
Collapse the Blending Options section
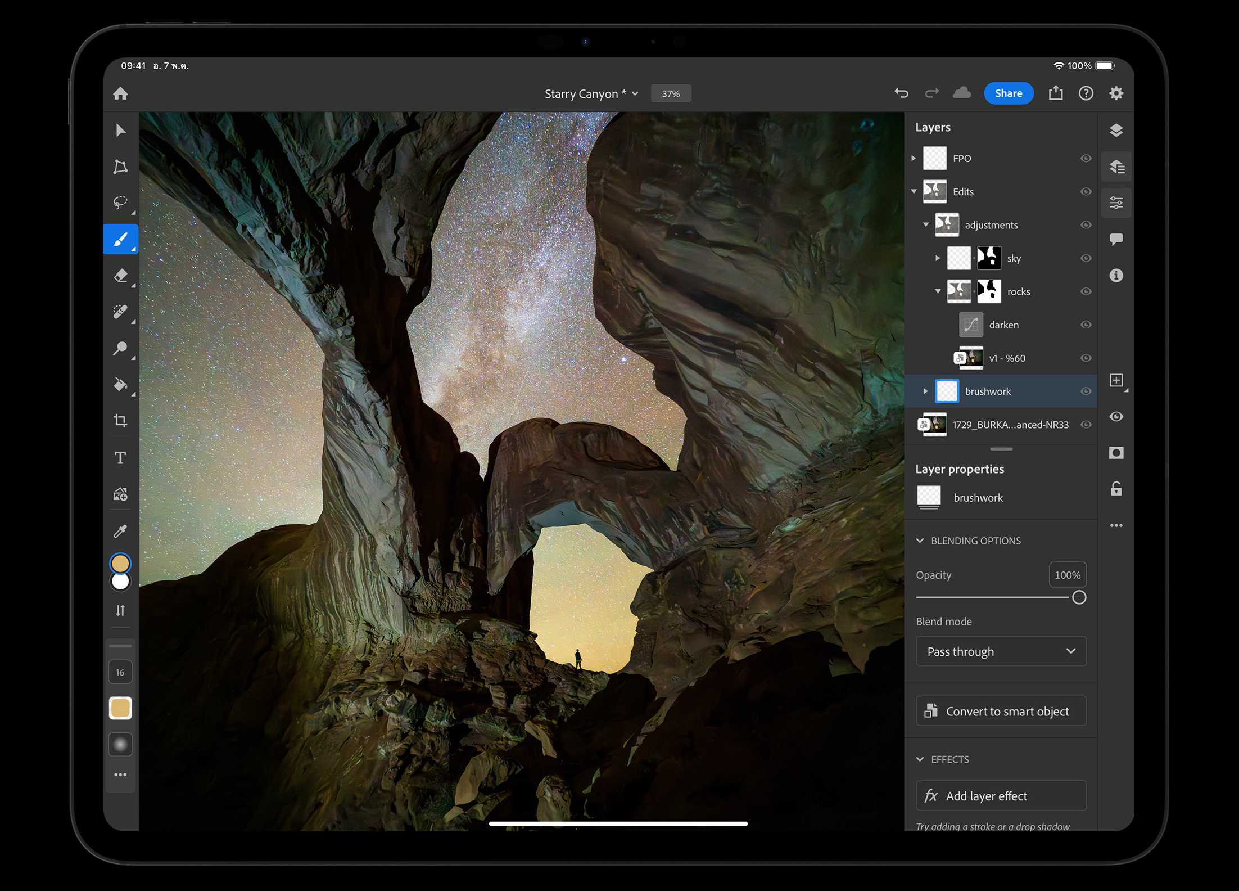click(920, 541)
